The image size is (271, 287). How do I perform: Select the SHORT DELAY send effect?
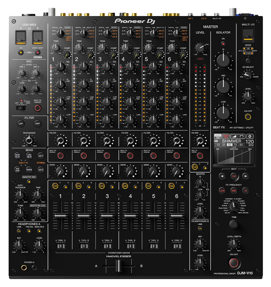click(x=18, y=156)
